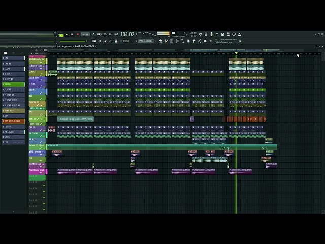This screenshot has height=244, width=325.
Task: Open the BAM B. DROP pattern selector
Action: [x=146, y=41]
